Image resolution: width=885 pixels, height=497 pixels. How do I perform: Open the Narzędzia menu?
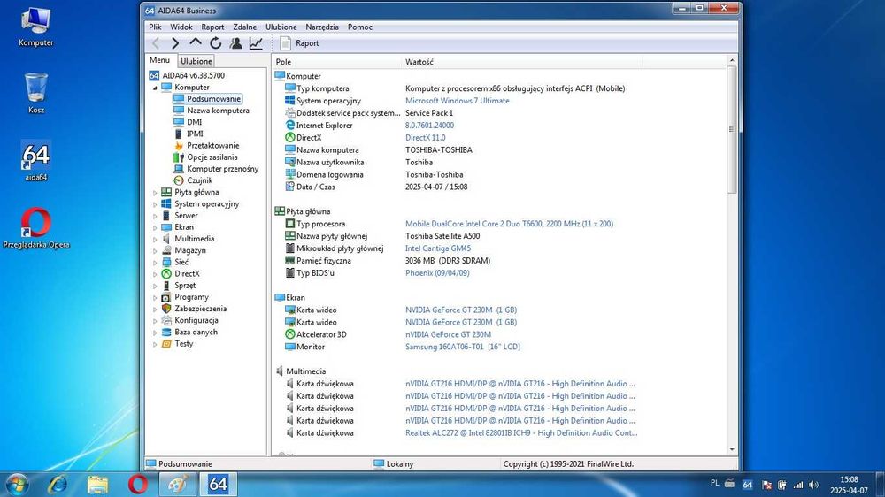[x=322, y=27]
